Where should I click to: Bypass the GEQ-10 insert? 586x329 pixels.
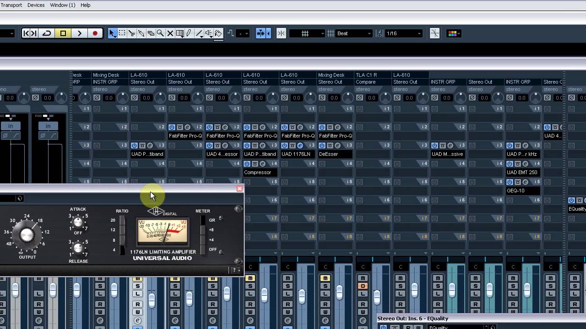pyautogui.click(x=510, y=182)
